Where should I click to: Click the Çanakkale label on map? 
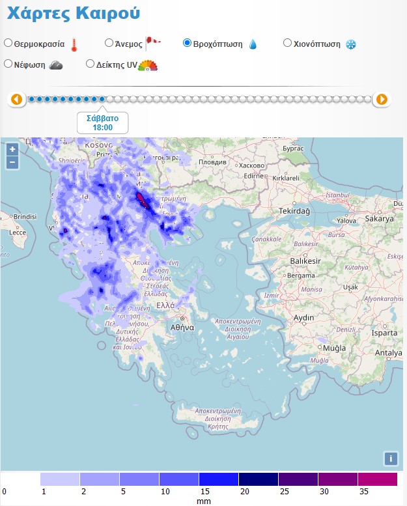point(266,239)
